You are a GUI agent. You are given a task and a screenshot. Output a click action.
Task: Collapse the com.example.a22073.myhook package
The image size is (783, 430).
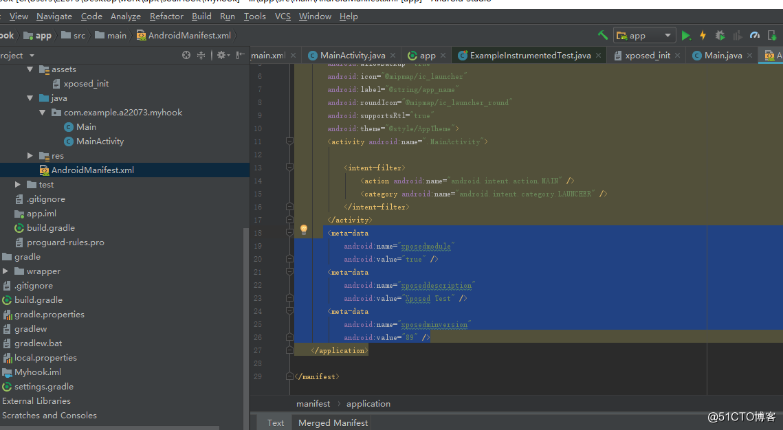pyautogui.click(x=43, y=113)
